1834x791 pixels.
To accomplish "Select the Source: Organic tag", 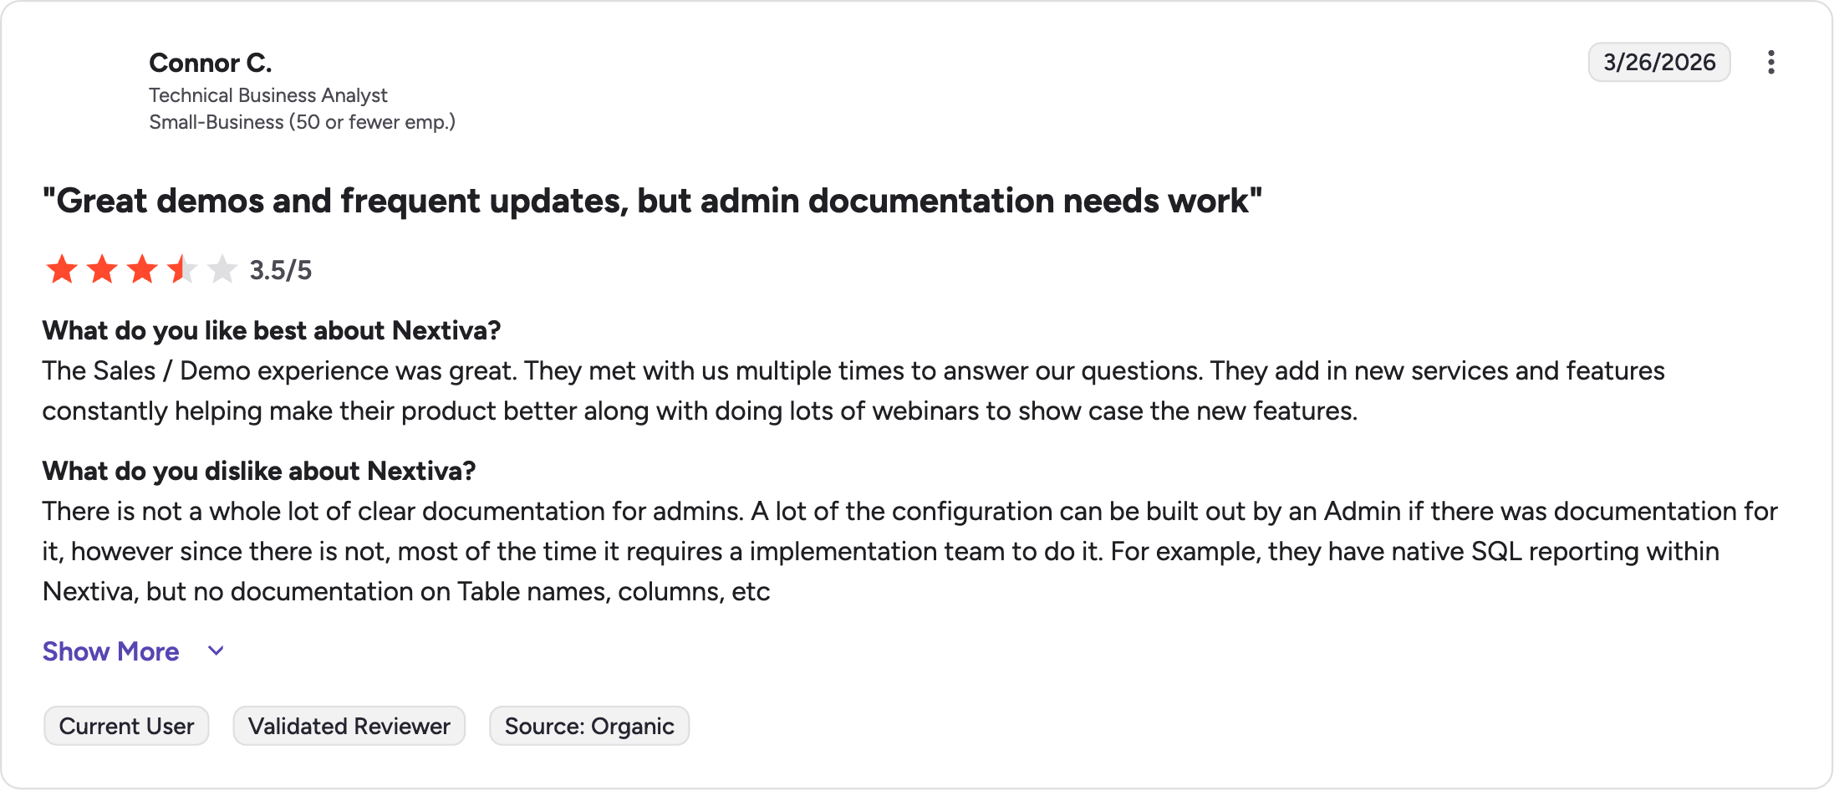I will pyautogui.click(x=589, y=726).
